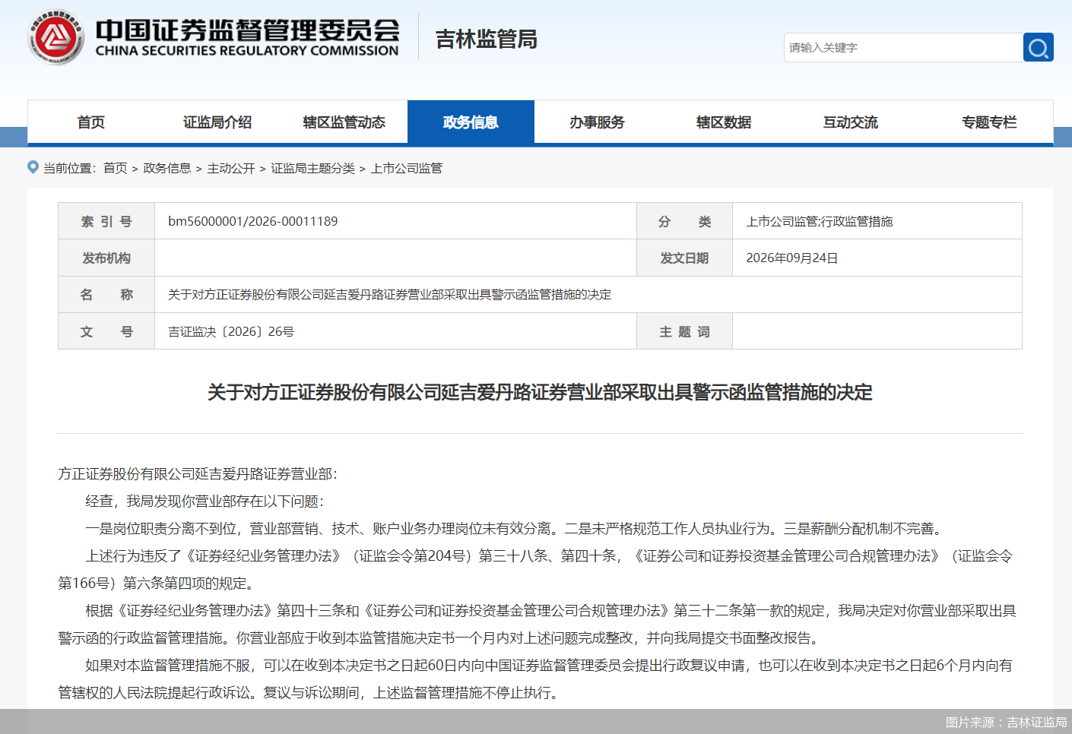
Task: Click the document name in the 名称 row
Action: [389, 294]
